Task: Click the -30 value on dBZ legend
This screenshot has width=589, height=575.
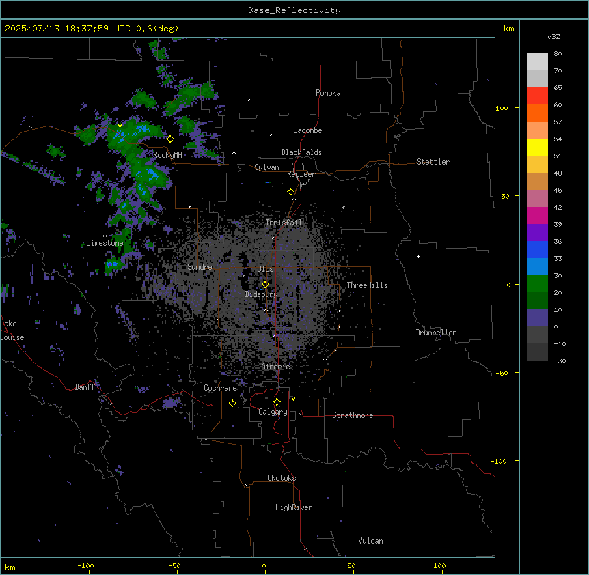Action: (x=560, y=361)
